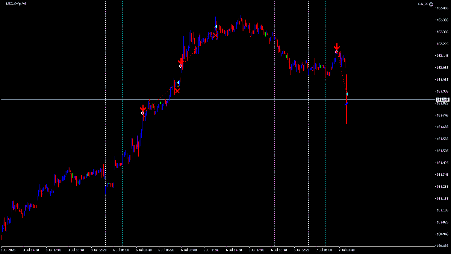This screenshot has height=254, width=451.
Task: Click the 161.265 price axis label
Action: pos(442,187)
